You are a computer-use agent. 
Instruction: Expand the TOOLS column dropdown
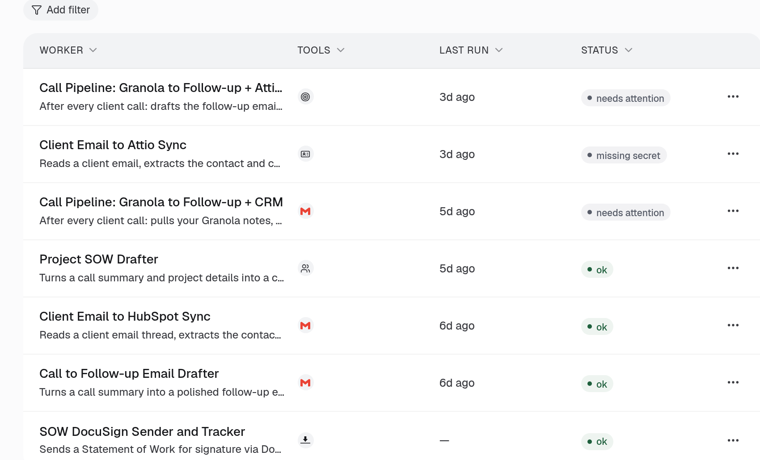[341, 50]
